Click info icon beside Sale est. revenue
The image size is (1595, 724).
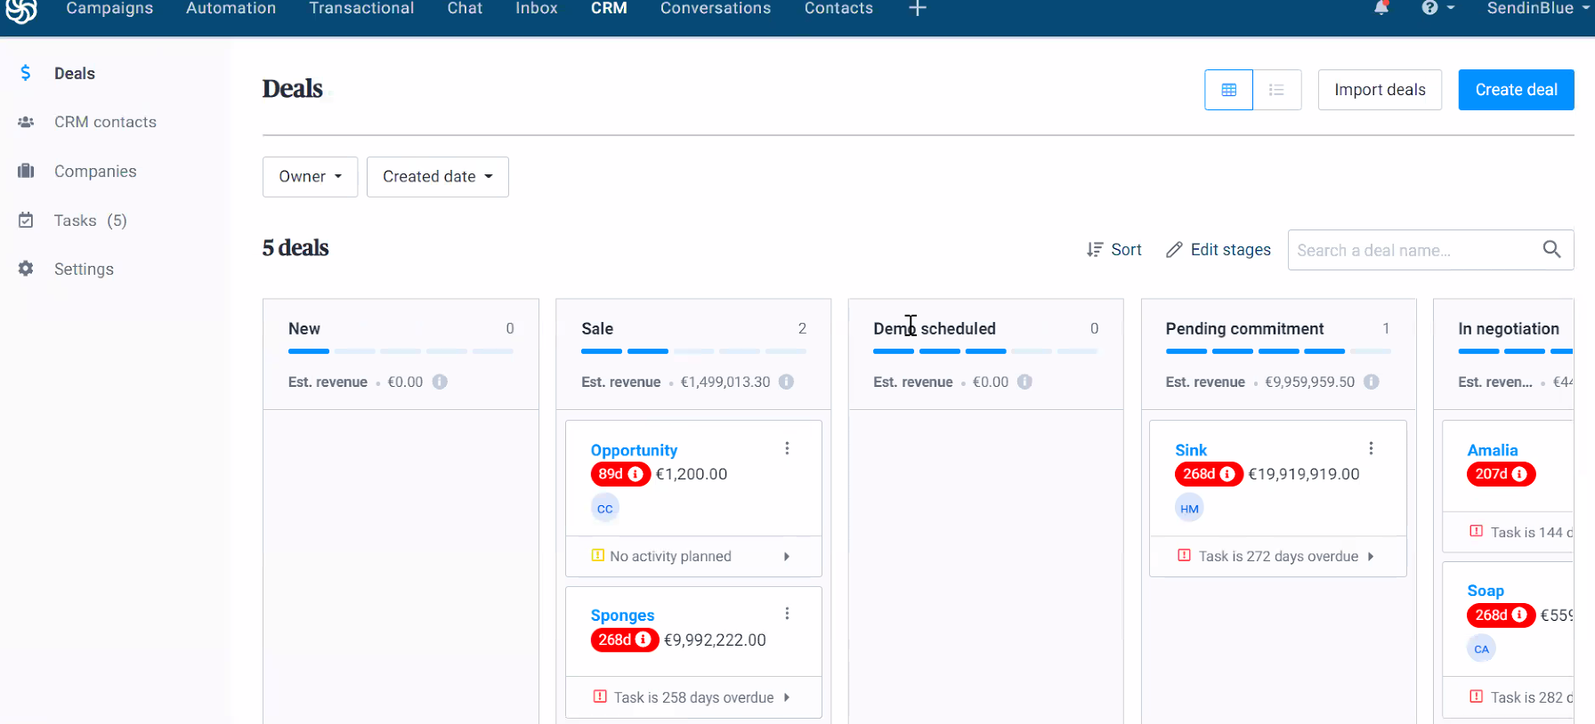[786, 382]
